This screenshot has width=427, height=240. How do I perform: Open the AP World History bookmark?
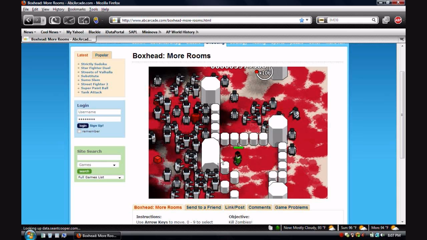coord(182,32)
